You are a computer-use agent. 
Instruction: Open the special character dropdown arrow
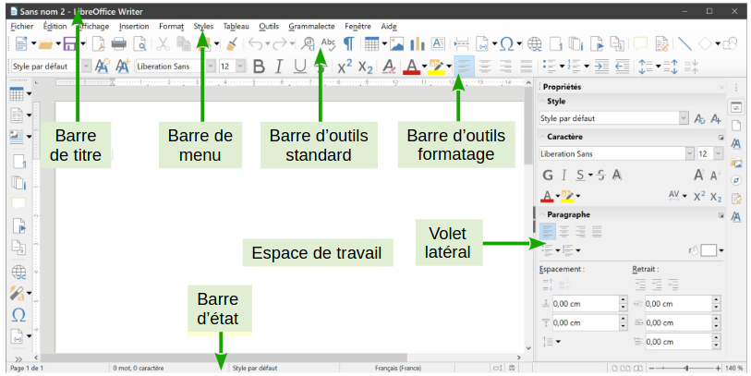pyautogui.click(x=519, y=44)
